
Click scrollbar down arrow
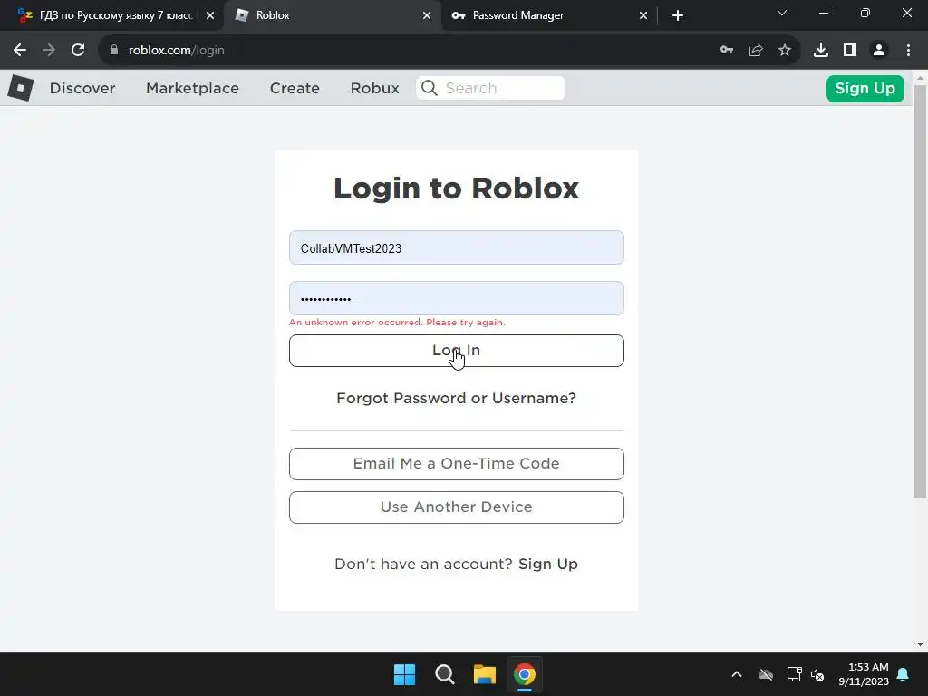(x=921, y=644)
